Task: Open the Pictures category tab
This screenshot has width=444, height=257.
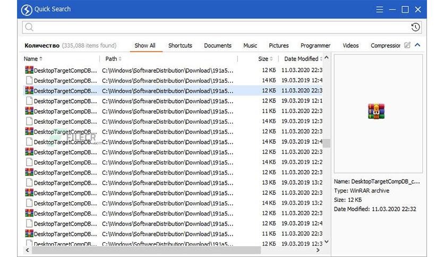Action: (279, 46)
